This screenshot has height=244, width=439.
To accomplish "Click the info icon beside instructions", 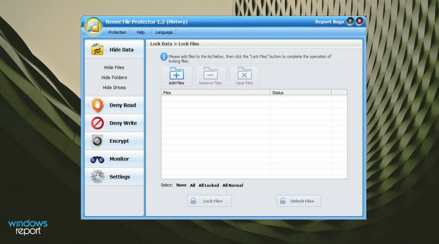I will [x=164, y=57].
